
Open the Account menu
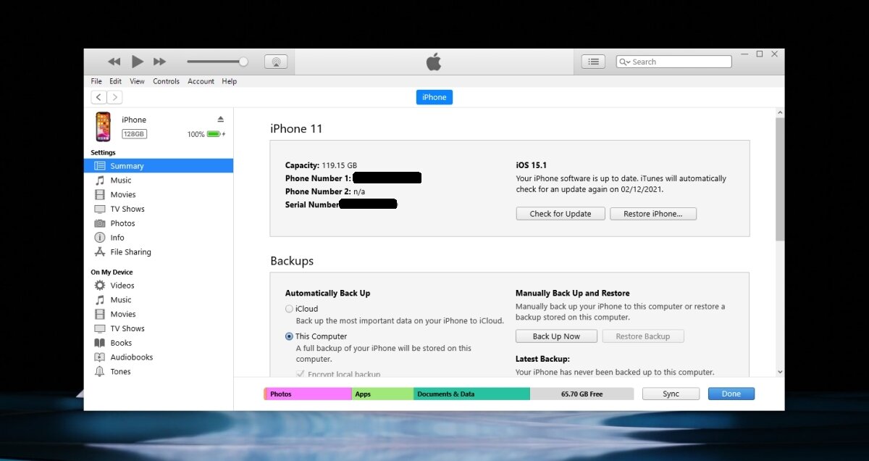pos(201,81)
